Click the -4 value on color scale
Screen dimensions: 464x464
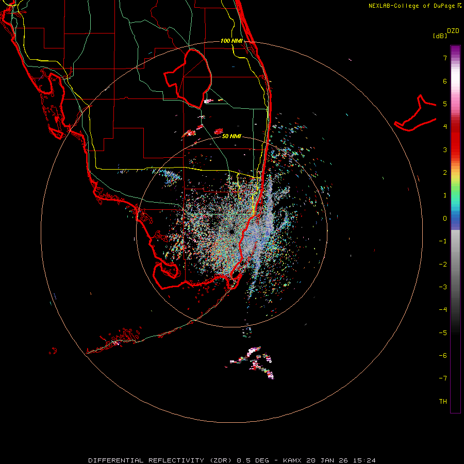[443, 310]
